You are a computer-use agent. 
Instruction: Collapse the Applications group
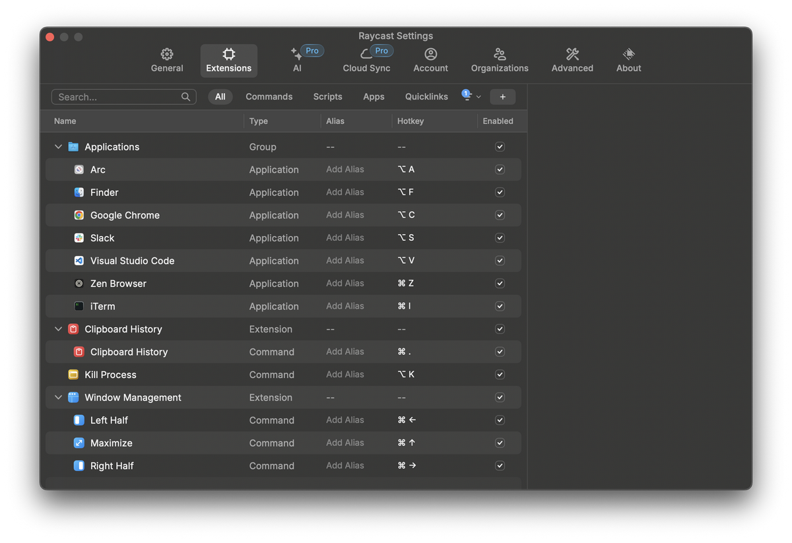(x=58, y=147)
